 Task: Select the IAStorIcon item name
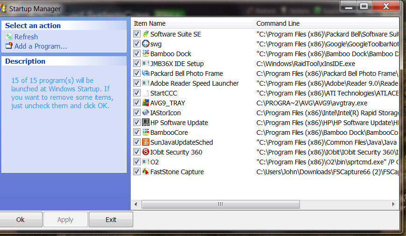(165, 113)
